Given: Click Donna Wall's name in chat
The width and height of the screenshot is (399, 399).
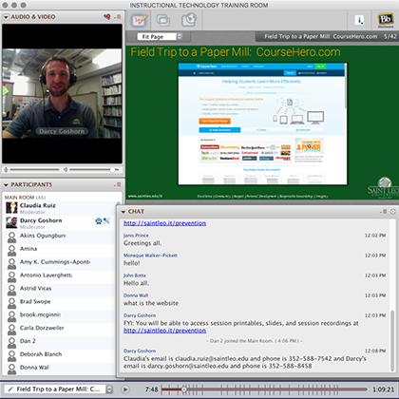Looking at the screenshot, I should tap(136, 295).
